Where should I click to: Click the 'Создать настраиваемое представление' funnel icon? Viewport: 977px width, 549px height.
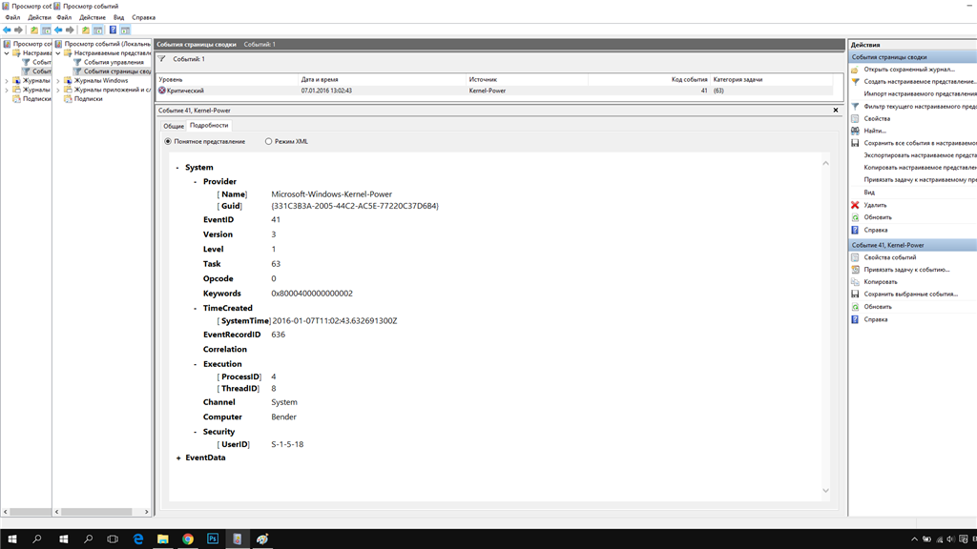(x=855, y=82)
